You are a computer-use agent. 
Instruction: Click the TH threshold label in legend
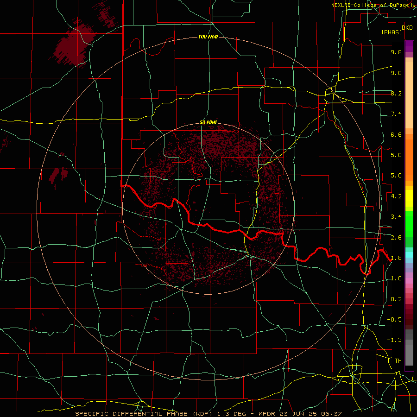398,361
